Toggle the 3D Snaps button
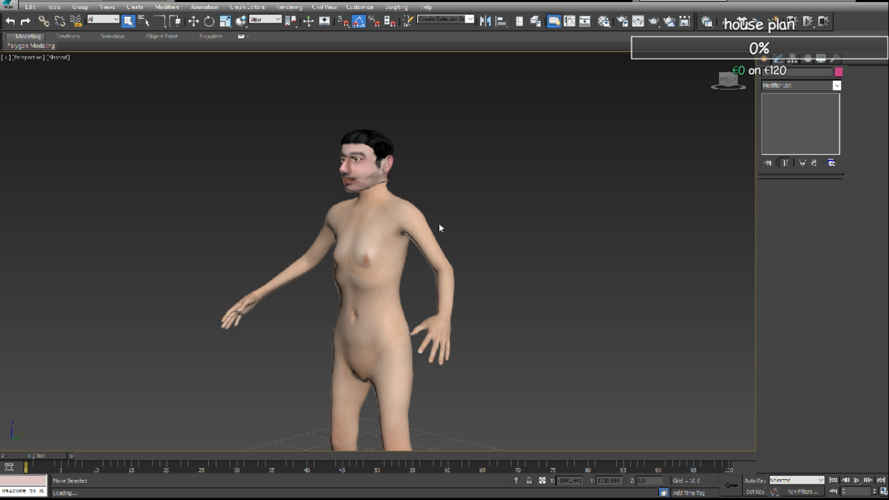889x500 pixels. [343, 21]
